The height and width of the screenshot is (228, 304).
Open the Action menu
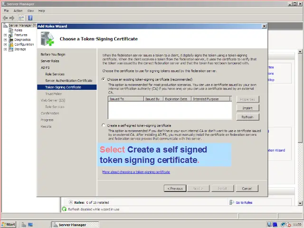(18, 10)
